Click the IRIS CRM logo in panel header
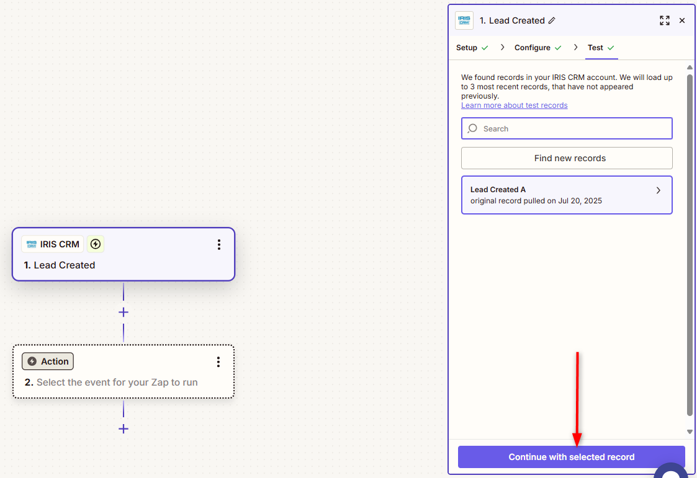This screenshot has width=697, height=478. pyautogui.click(x=464, y=20)
